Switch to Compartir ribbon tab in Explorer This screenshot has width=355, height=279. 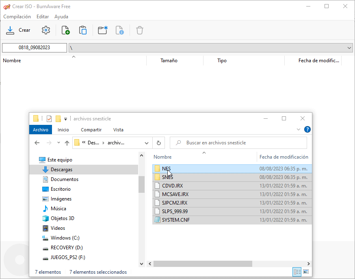pyautogui.click(x=91, y=130)
